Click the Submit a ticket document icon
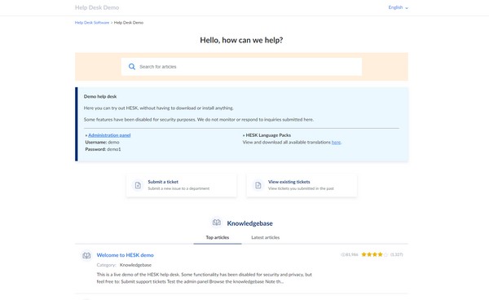The width and height of the screenshot is (489, 300). (x=138, y=185)
